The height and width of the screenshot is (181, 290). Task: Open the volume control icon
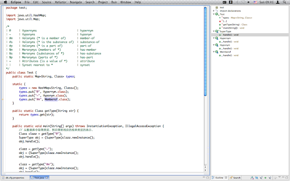click(249, 2)
